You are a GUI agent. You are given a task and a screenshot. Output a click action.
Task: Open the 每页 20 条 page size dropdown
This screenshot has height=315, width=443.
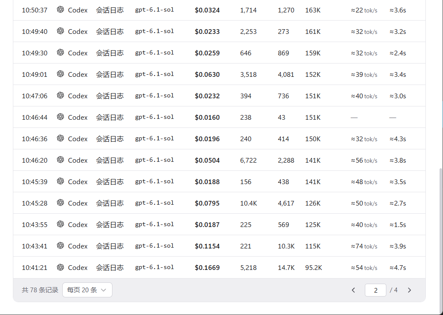87,290
